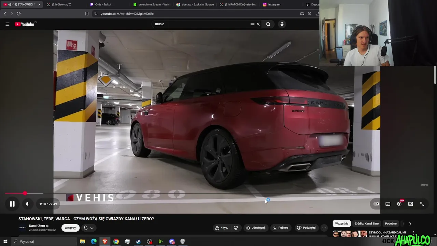This screenshot has height=246, width=437.
Task: Go to YouTube home via logo
Action: [x=25, y=24]
